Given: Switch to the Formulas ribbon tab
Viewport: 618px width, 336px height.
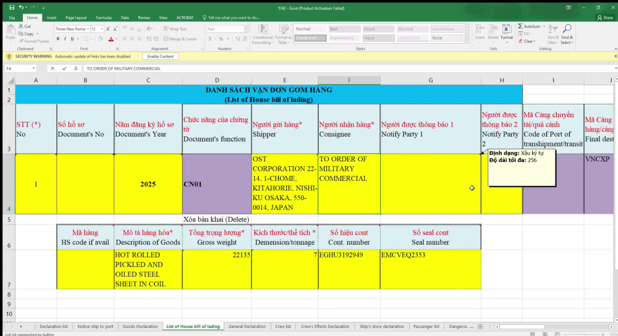Looking at the screenshot, I should click(x=103, y=18).
